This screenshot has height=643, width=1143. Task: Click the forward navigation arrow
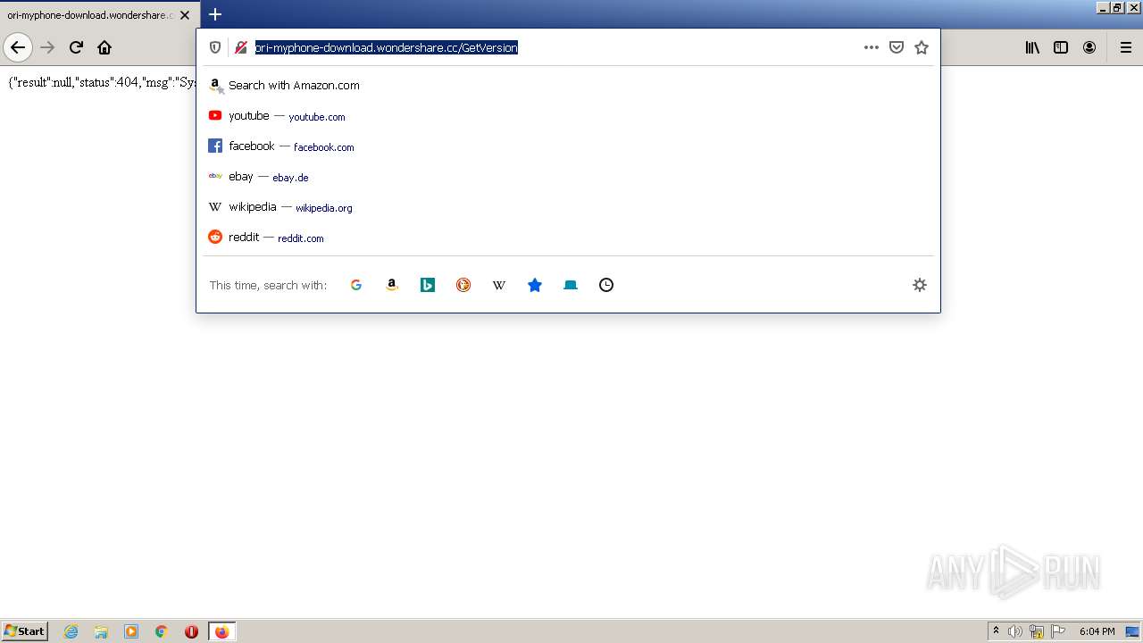47,47
